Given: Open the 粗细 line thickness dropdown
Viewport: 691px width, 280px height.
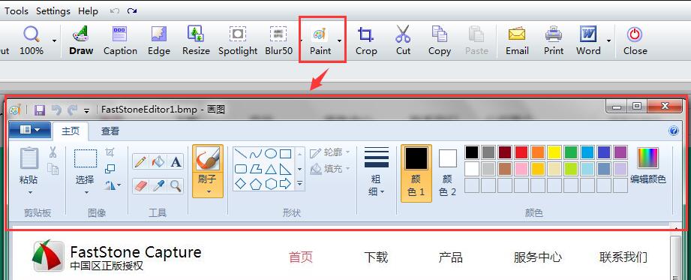Looking at the screenshot, I should pos(377,172).
